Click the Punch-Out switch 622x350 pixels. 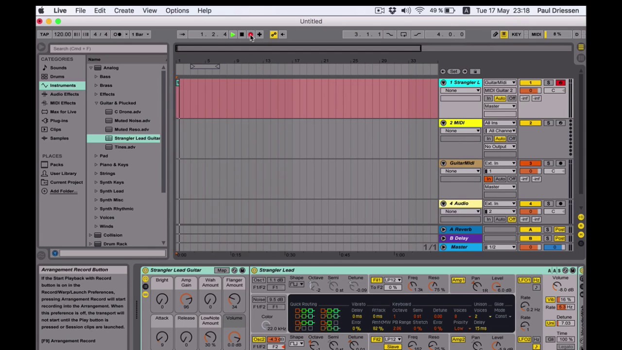pos(417,35)
